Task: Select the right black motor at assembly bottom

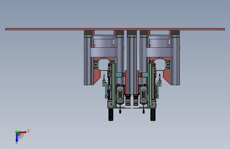Action: point(153,115)
